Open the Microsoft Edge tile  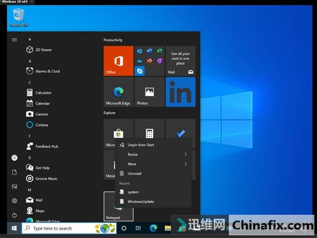(118, 92)
